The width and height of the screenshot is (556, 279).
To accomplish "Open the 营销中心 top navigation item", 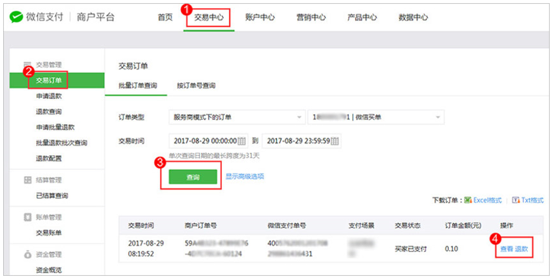I will [311, 18].
